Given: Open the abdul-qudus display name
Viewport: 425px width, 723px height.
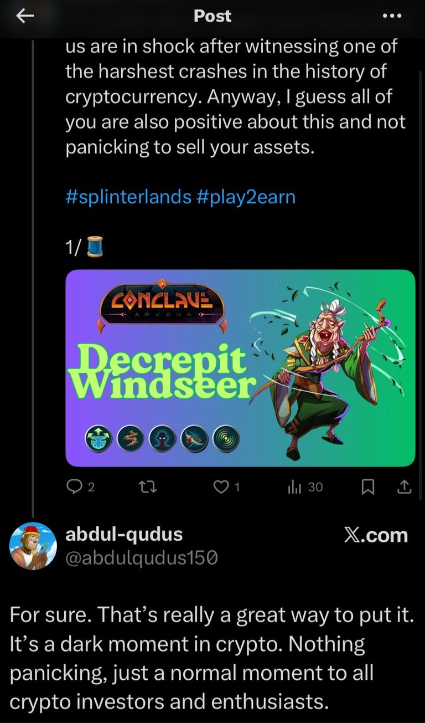Looking at the screenshot, I should 124,535.
